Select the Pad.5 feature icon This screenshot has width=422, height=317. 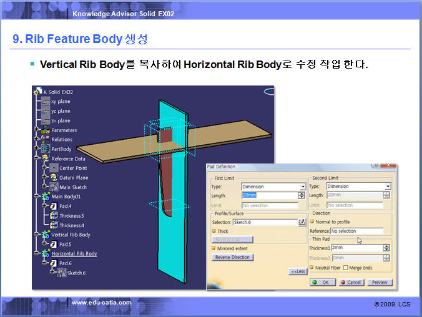pos(54,244)
